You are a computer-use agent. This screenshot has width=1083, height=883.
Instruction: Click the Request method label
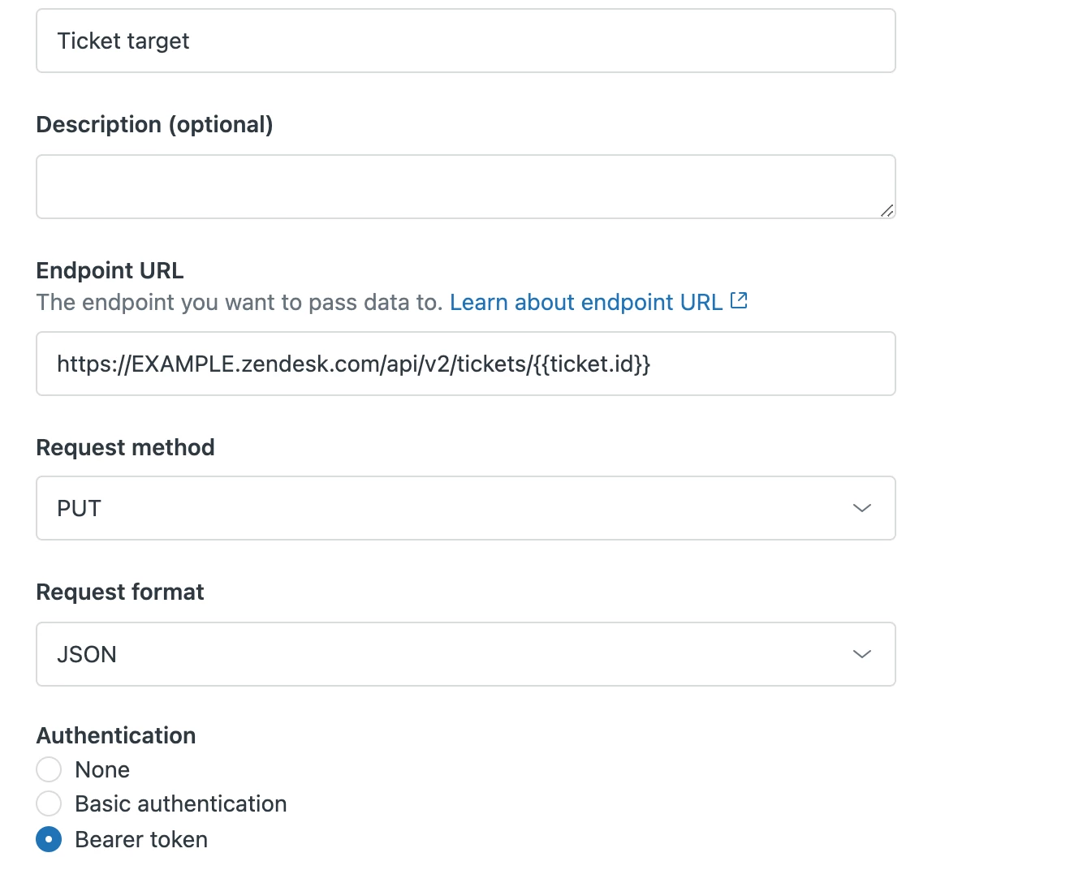(x=125, y=447)
